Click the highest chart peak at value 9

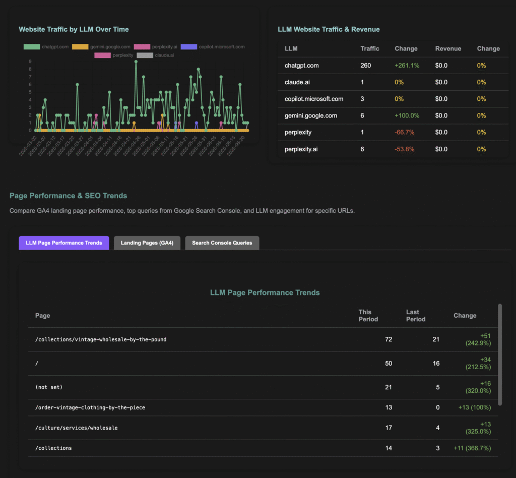point(136,62)
